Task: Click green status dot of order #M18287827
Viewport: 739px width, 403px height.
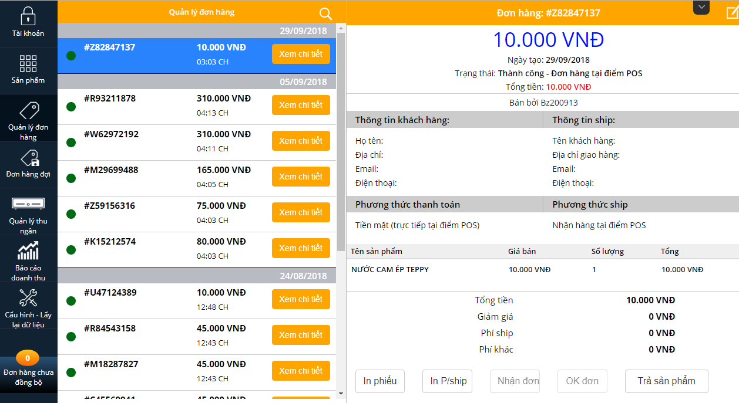Action: tap(71, 372)
